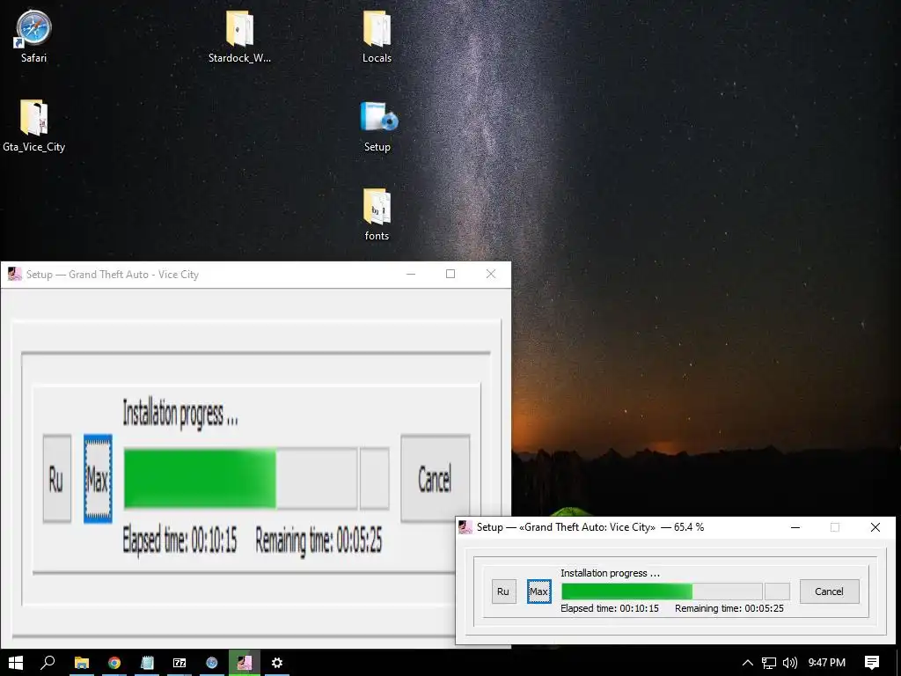This screenshot has height=676, width=901.
Task: Maximize the large Vice City setup window
Action: click(x=450, y=275)
